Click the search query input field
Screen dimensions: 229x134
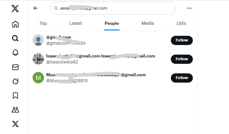pos(113,8)
